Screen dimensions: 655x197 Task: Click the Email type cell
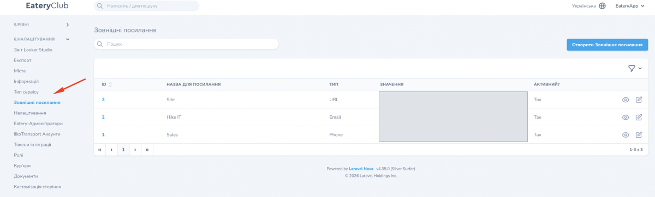coord(335,117)
